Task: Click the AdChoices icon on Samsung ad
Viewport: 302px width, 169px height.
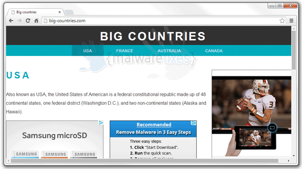Action: [x=101, y=123]
